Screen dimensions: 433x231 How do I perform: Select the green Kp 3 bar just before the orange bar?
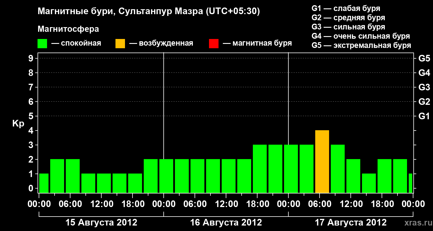[307, 169]
